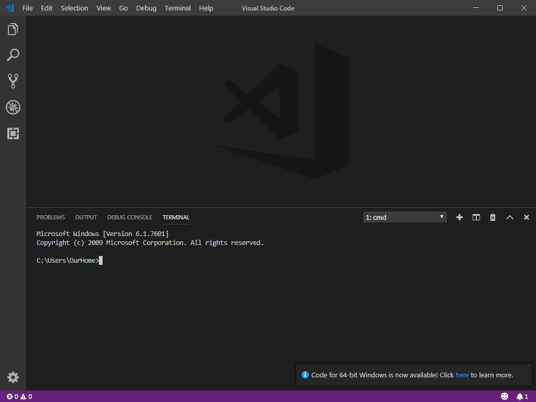Viewport: 536px width, 402px height.
Task: Select the TERMINAL tab
Action: pos(176,218)
